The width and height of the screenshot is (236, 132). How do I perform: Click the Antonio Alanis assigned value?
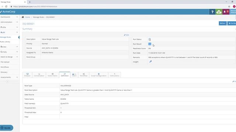48,53
